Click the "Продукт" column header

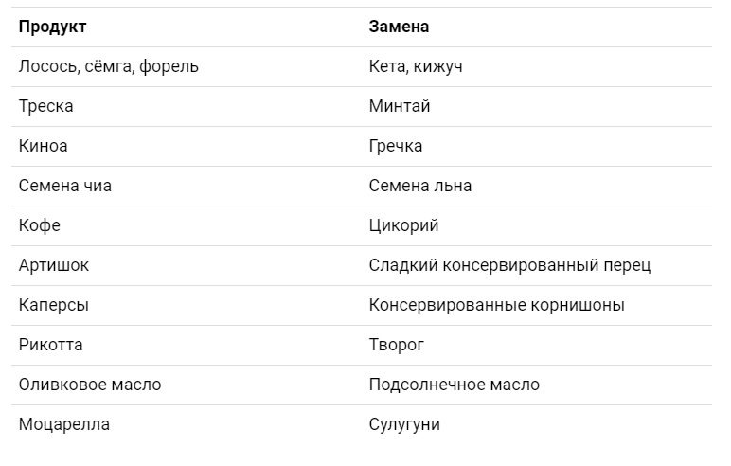coord(52,27)
